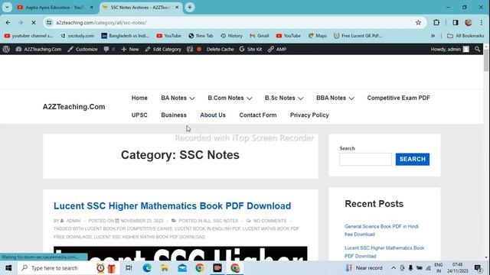This screenshot has height=275, width=490.
Task: Open the Gmail bookmark
Action: point(260,36)
